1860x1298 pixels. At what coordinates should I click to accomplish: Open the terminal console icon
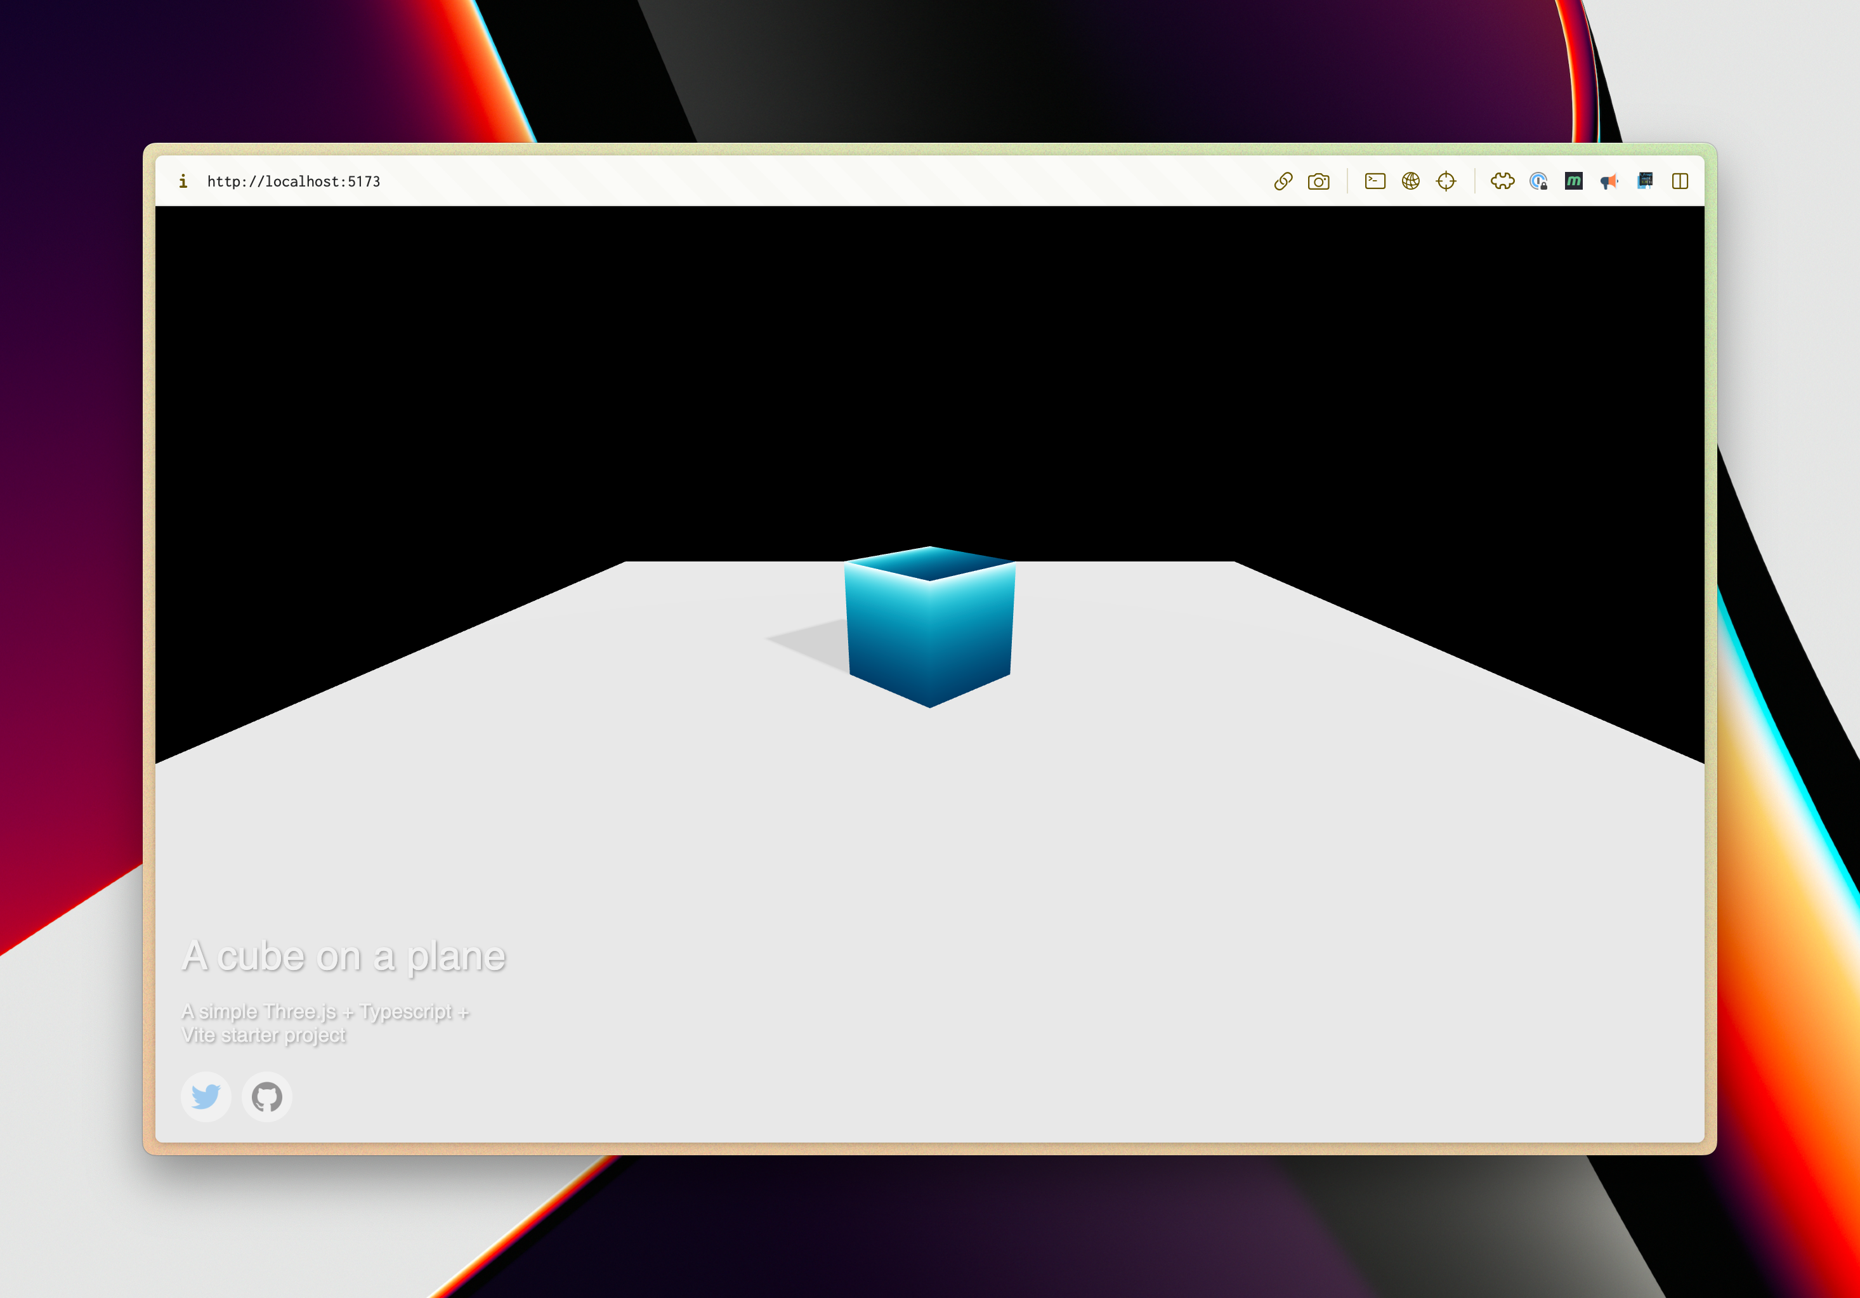1375,181
